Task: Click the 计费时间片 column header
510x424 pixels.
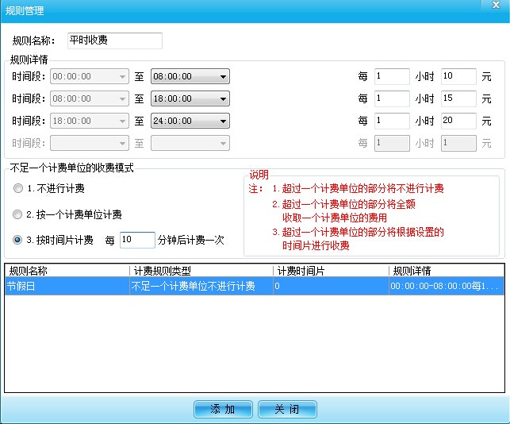Action: (x=331, y=271)
